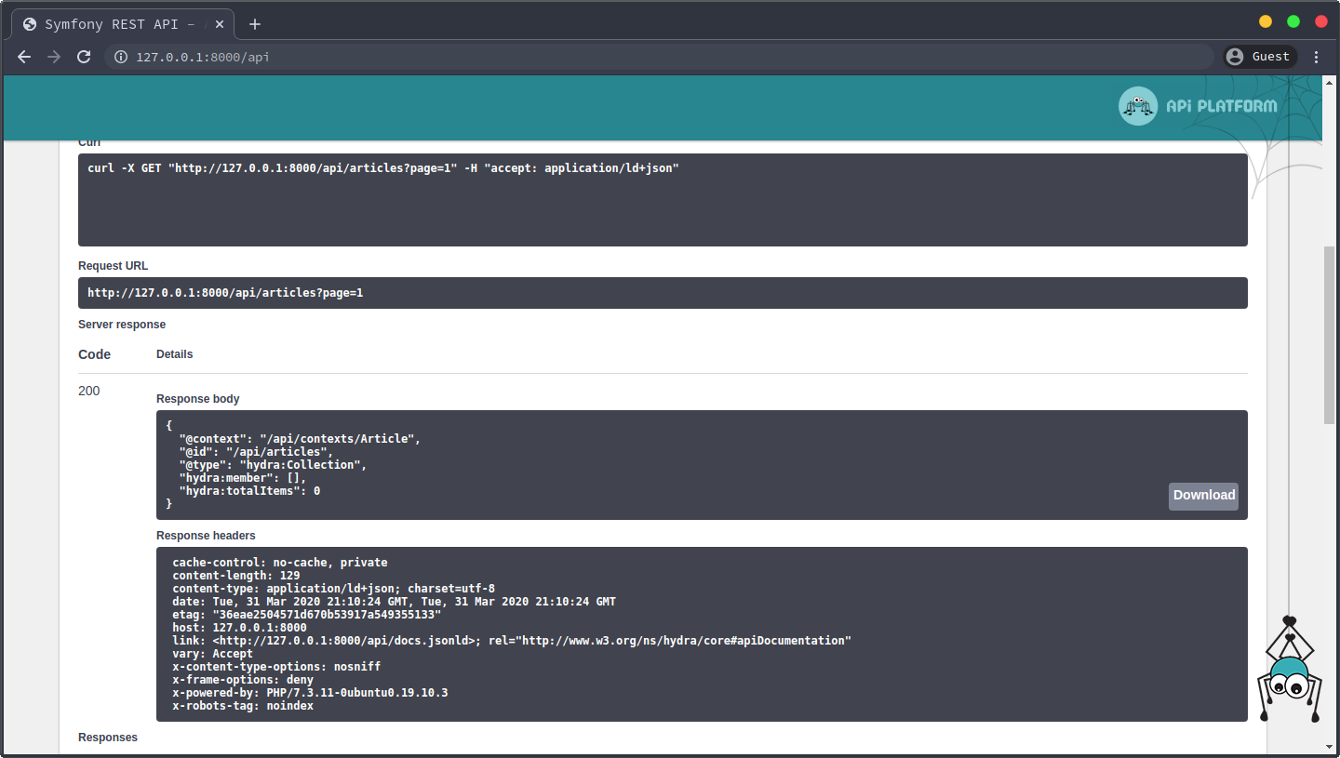Screen dimensions: 1340x758
Task: Click the curl command text block
Action: (x=663, y=200)
